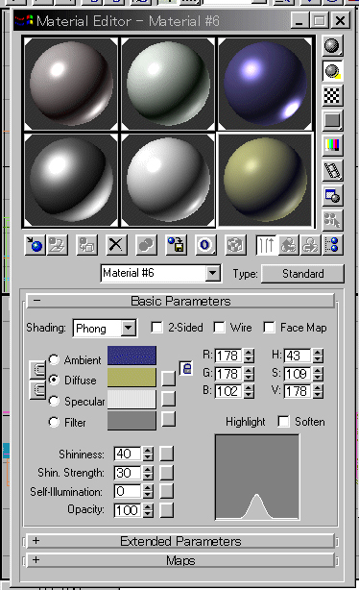Click the gray Filter color swatch

(x=132, y=420)
